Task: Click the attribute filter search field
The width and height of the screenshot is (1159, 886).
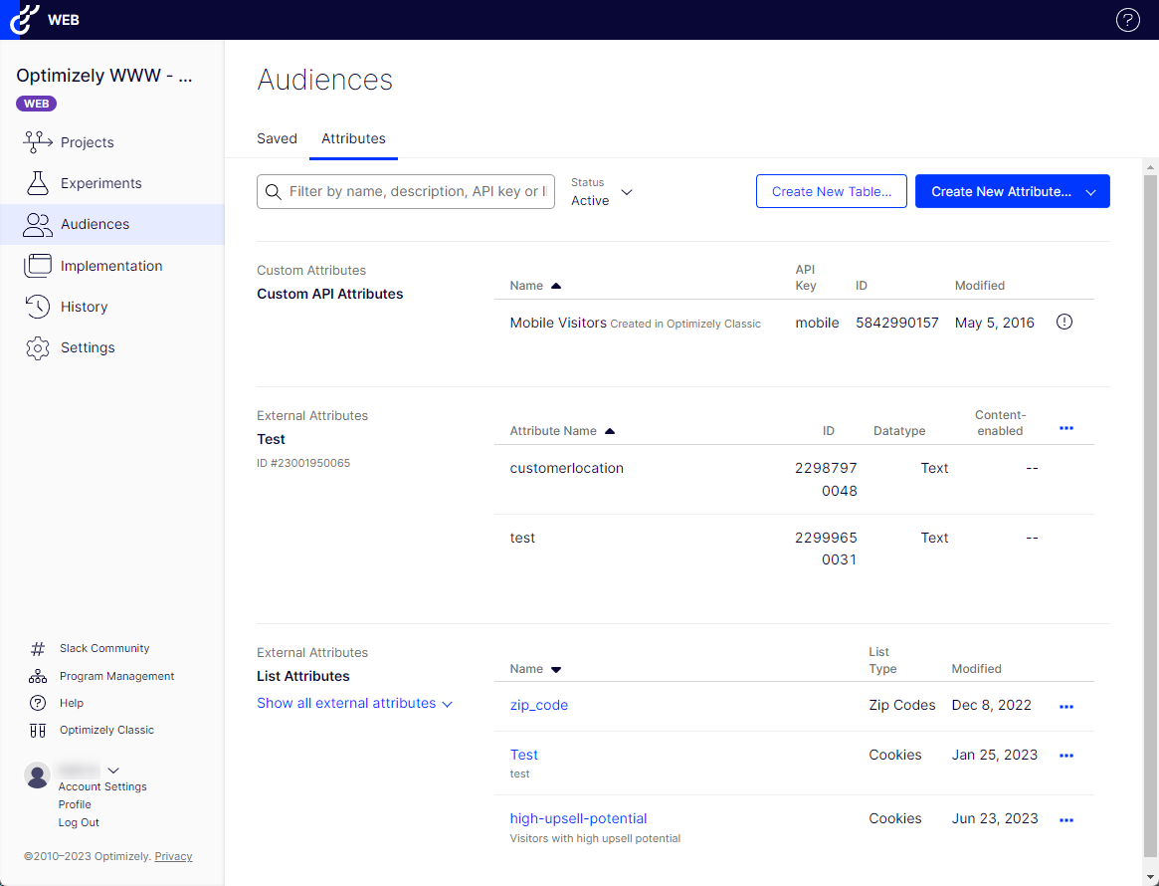Action: tap(416, 191)
